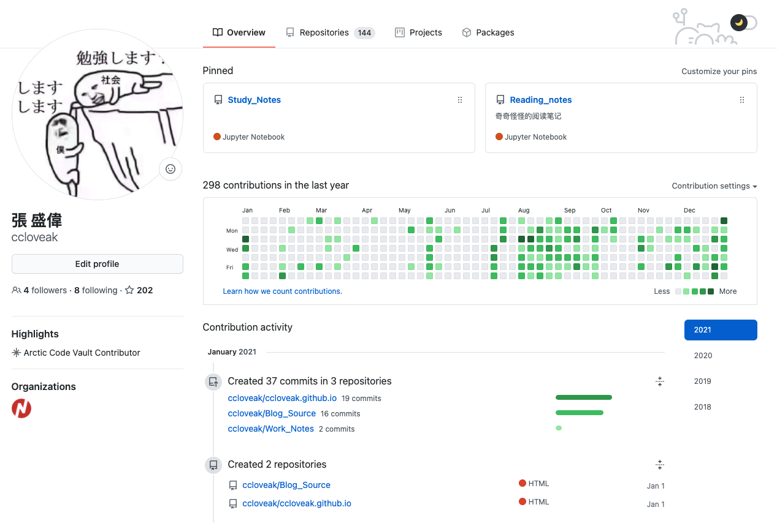Toggle the dark mode moon switch
This screenshot has height=529, width=777.
click(x=743, y=23)
